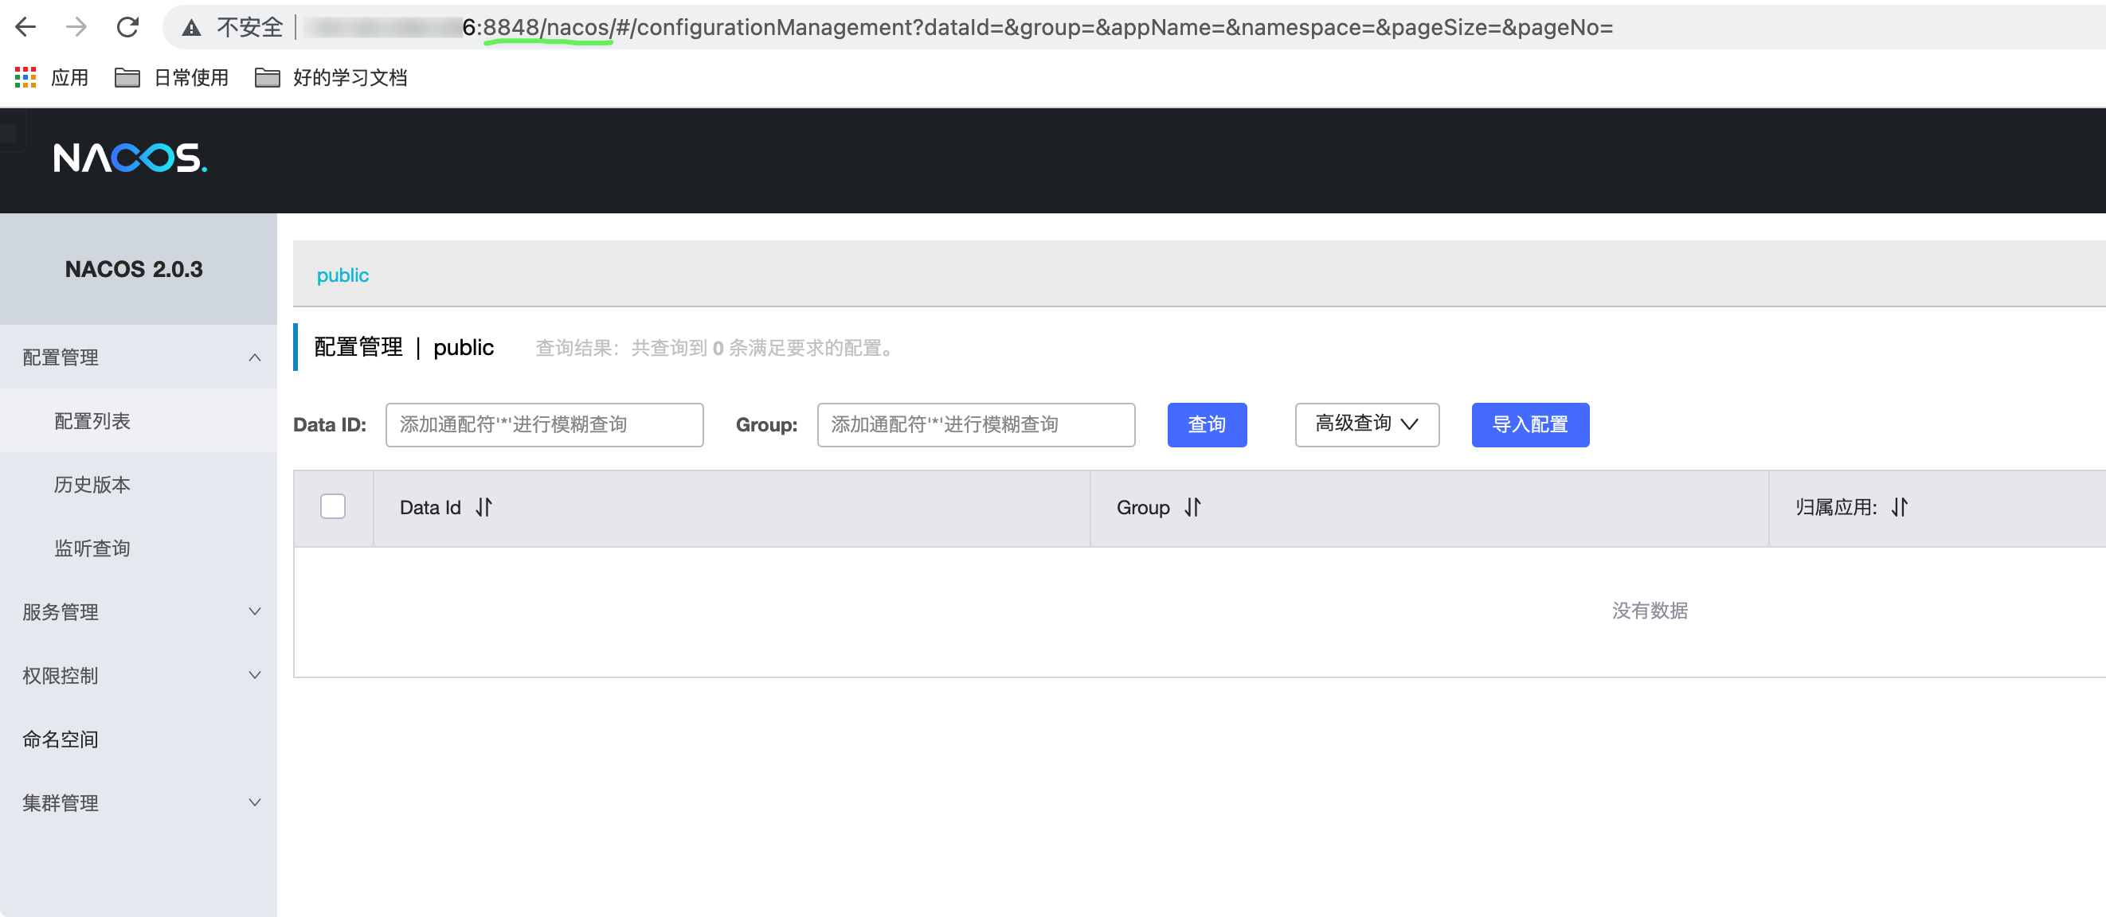2106x917 pixels.
Task: Click the sort icon next to Data Id
Action: pyautogui.click(x=484, y=508)
